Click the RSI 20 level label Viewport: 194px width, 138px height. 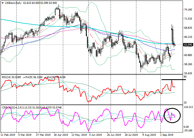(185, 103)
